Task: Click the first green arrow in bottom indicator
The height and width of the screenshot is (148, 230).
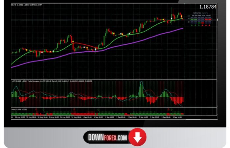Action: coord(44,109)
